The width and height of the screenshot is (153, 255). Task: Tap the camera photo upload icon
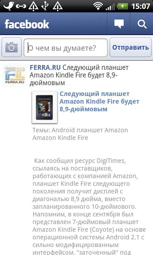click(x=11, y=47)
